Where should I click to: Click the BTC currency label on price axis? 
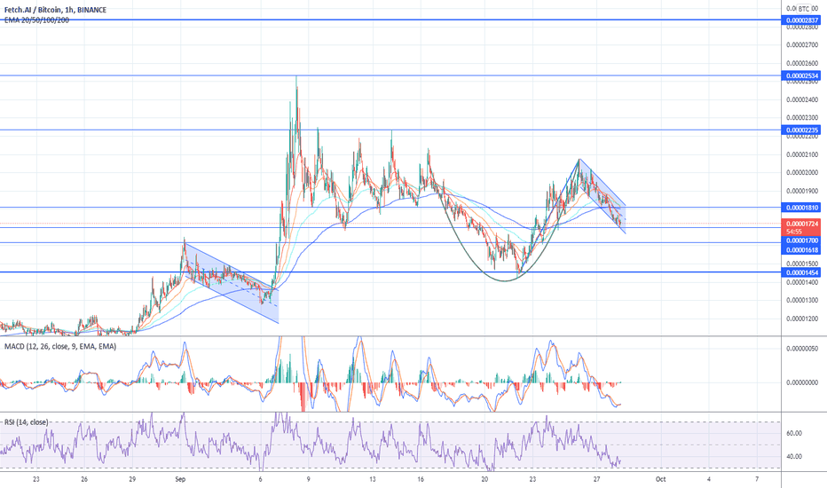pyautogui.click(x=804, y=9)
